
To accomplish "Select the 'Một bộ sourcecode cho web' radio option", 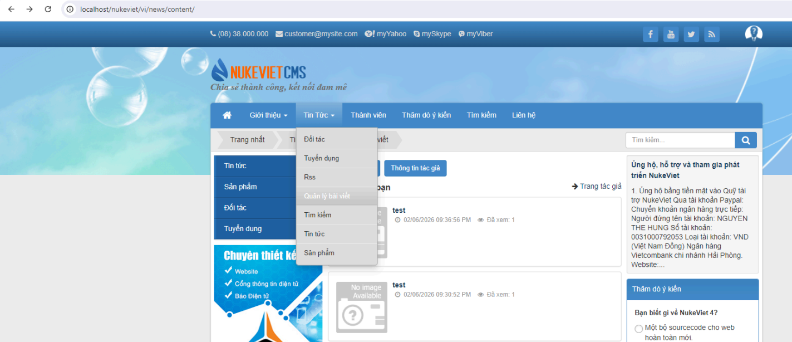I will coord(639,329).
